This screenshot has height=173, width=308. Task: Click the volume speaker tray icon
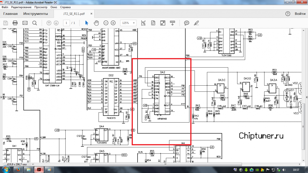pyautogui.click(x=284, y=170)
